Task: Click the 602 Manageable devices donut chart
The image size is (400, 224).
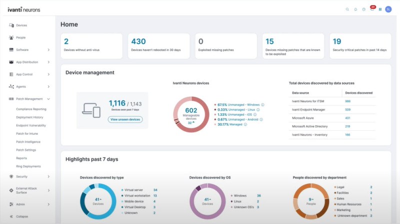Action: tap(191, 115)
